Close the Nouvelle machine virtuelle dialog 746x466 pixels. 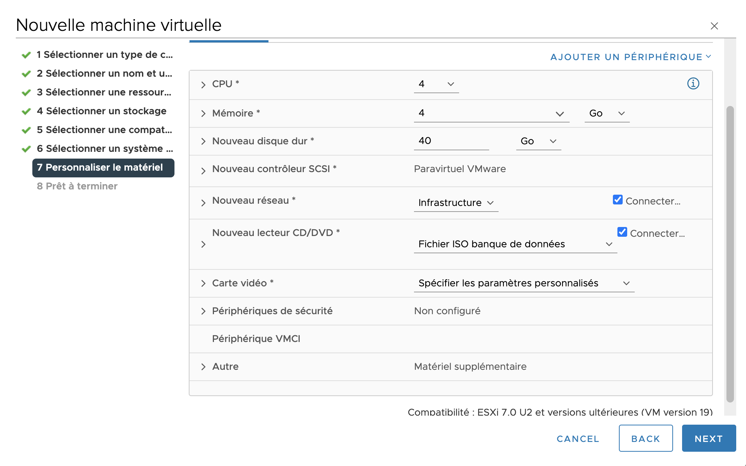pyautogui.click(x=714, y=26)
